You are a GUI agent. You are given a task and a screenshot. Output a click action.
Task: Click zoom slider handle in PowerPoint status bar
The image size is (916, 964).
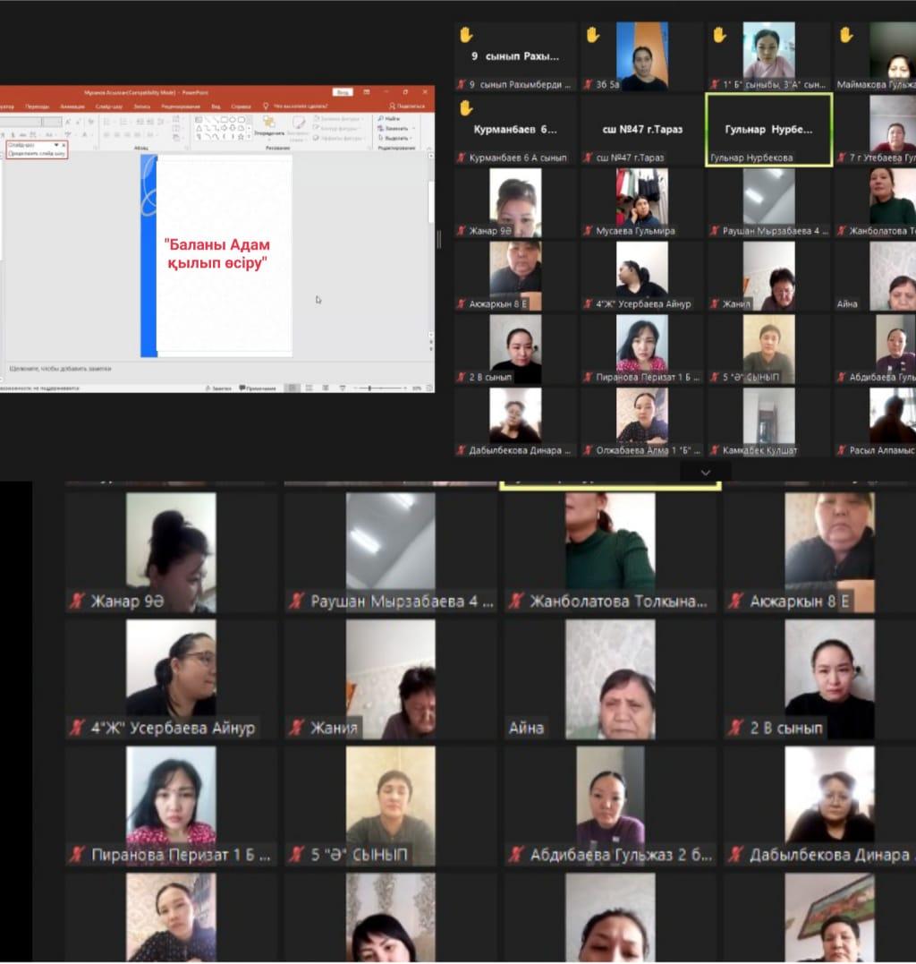point(369,388)
